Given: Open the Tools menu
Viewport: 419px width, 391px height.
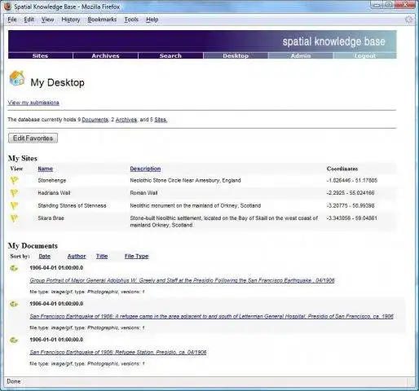Looking at the screenshot, I should pyautogui.click(x=131, y=20).
